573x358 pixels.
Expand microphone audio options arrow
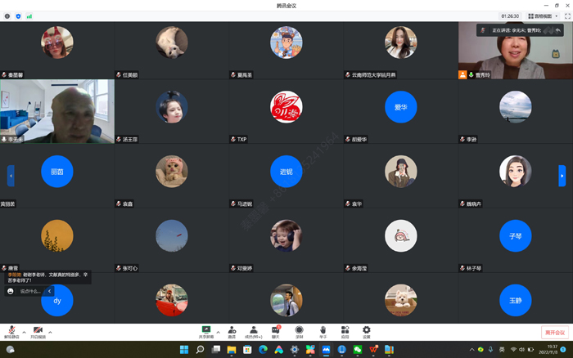(x=25, y=332)
